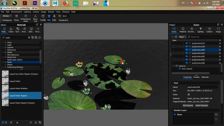Activate the Dolly camera tool
The image size is (224, 126).
(54, 16)
